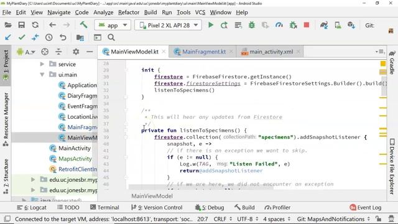
Task: Click Attach Debugger to Android Process icon
Action: click(293, 25)
